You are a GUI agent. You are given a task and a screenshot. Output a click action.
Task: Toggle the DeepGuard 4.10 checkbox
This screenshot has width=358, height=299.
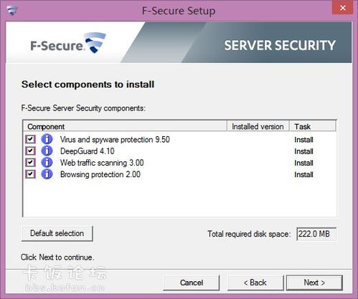pos(30,151)
